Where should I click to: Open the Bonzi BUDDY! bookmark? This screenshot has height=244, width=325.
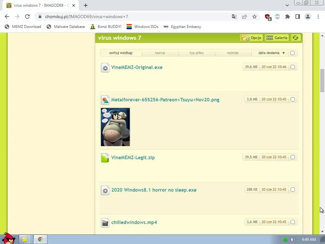[x=106, y=27]
